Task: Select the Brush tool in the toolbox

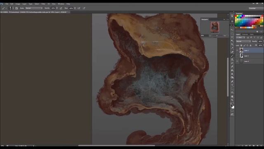Action: pos(232,55)
